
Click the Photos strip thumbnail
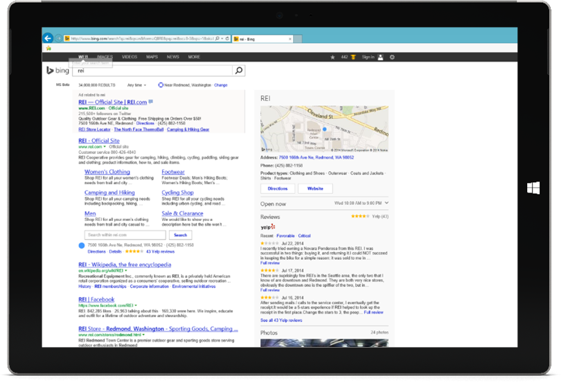click(x=325, y=343)
